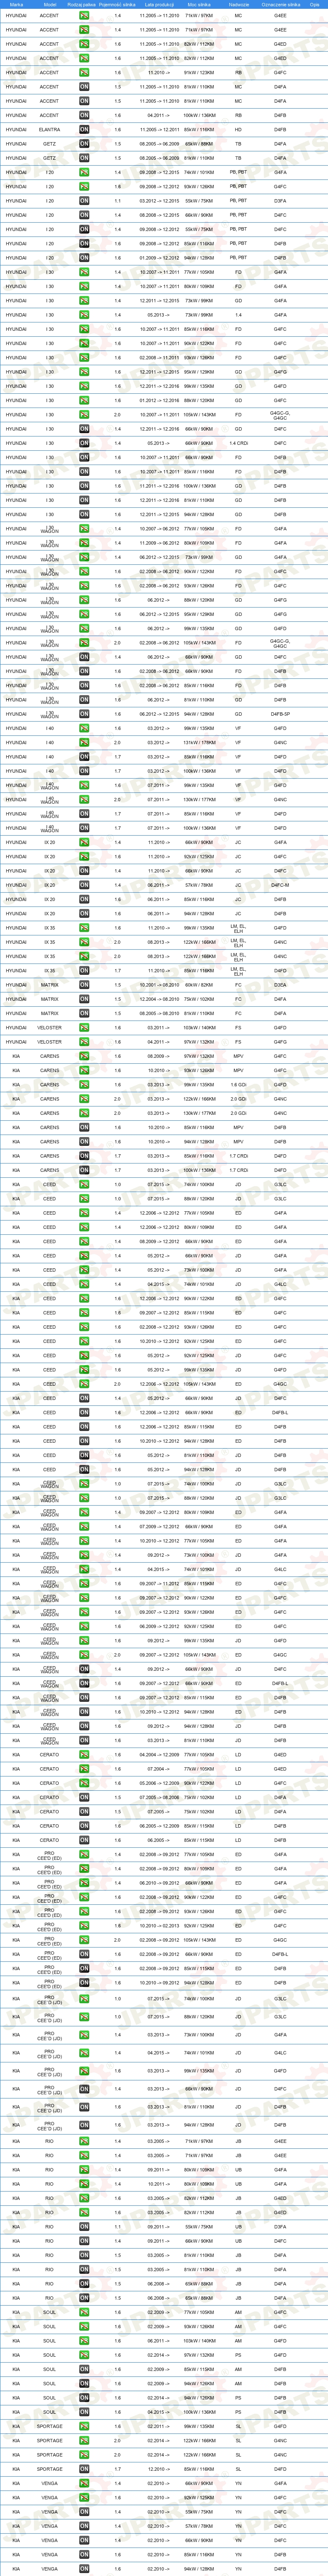
Task: Click the diesel icon in the SPORTAGE 1.7 row
Action: pos(84,2469)
